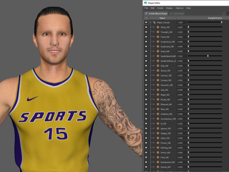The height and width of the screenshot is (172, 229).
Task: Click the Fear_HD weight slider
Action: pos(205,157)
